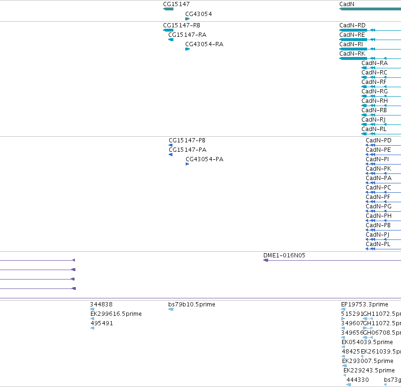Choose the CadN-RJ transcript label

[x=373, y=120]
